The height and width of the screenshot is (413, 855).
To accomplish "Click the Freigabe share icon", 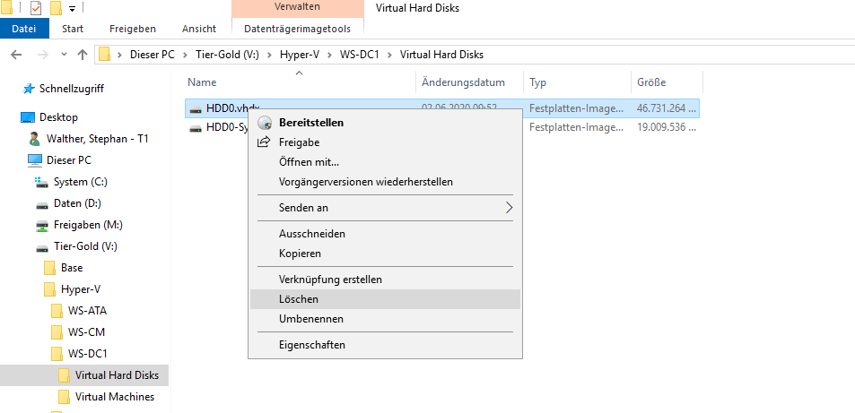I will coord(264,142).
